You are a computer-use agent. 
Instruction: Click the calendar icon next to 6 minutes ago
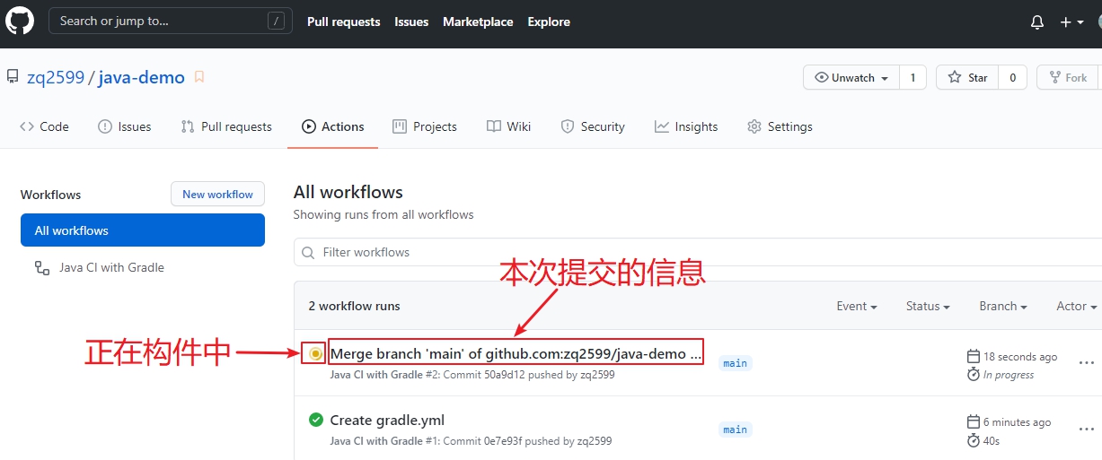973,422
